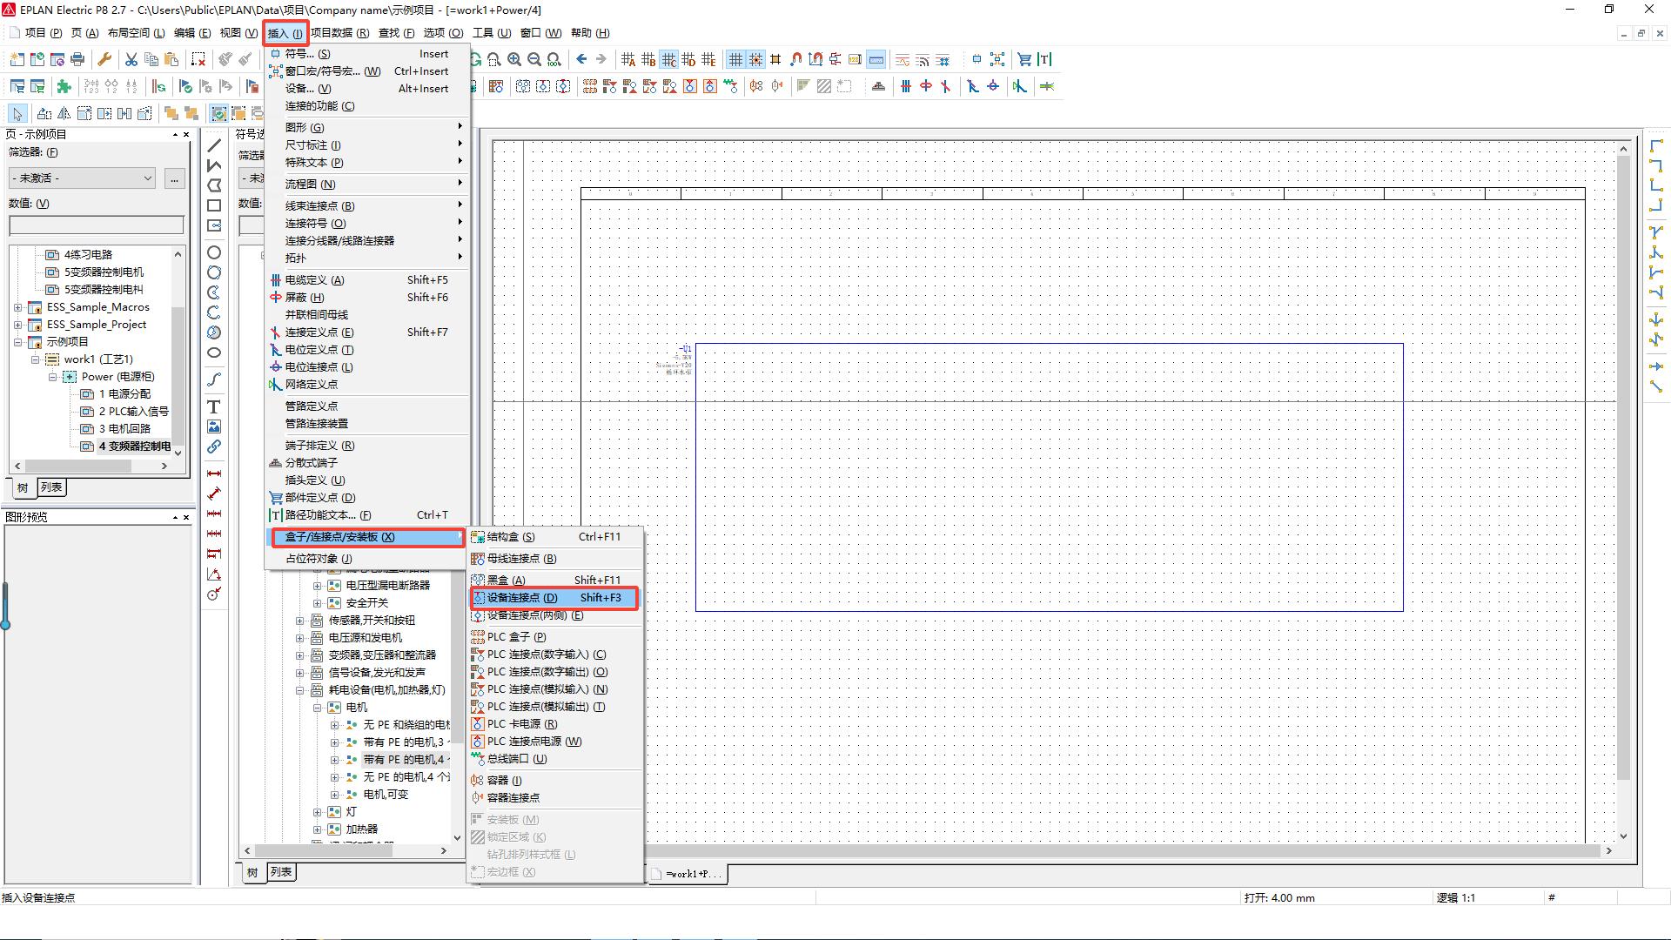Select the line drawing tool
1671x940 pixels.
click(213, 145)
